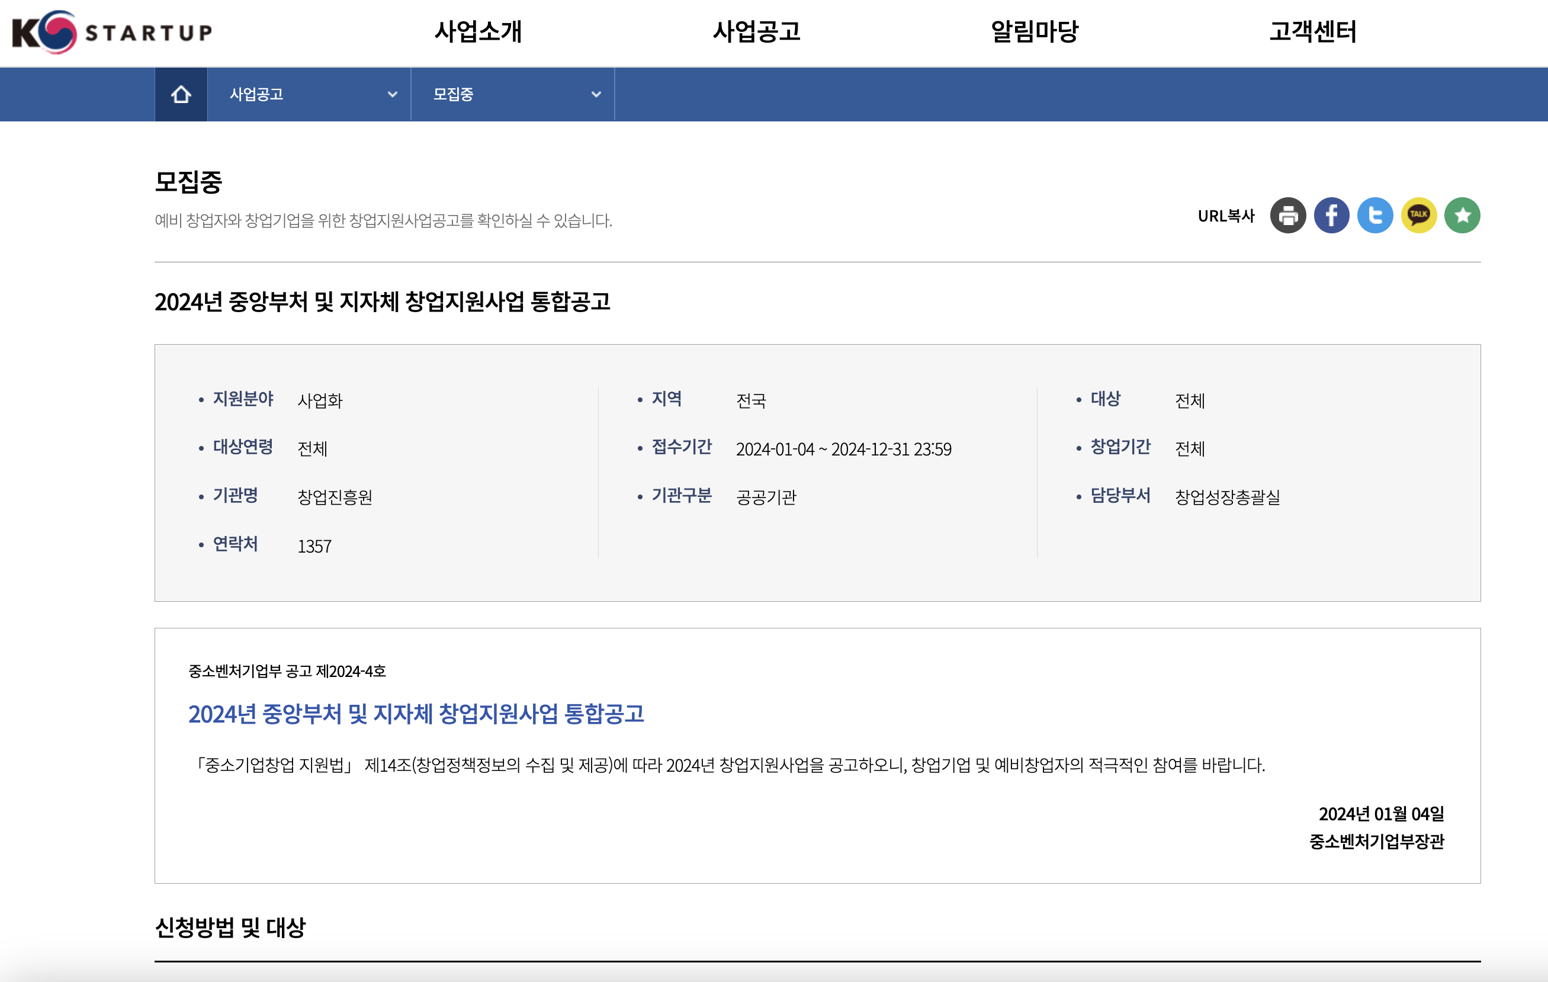This screenshot has width=1548, height=982.
Task: Open the 2024년 통합공고 blue link
Action: [x=418, y=714]
